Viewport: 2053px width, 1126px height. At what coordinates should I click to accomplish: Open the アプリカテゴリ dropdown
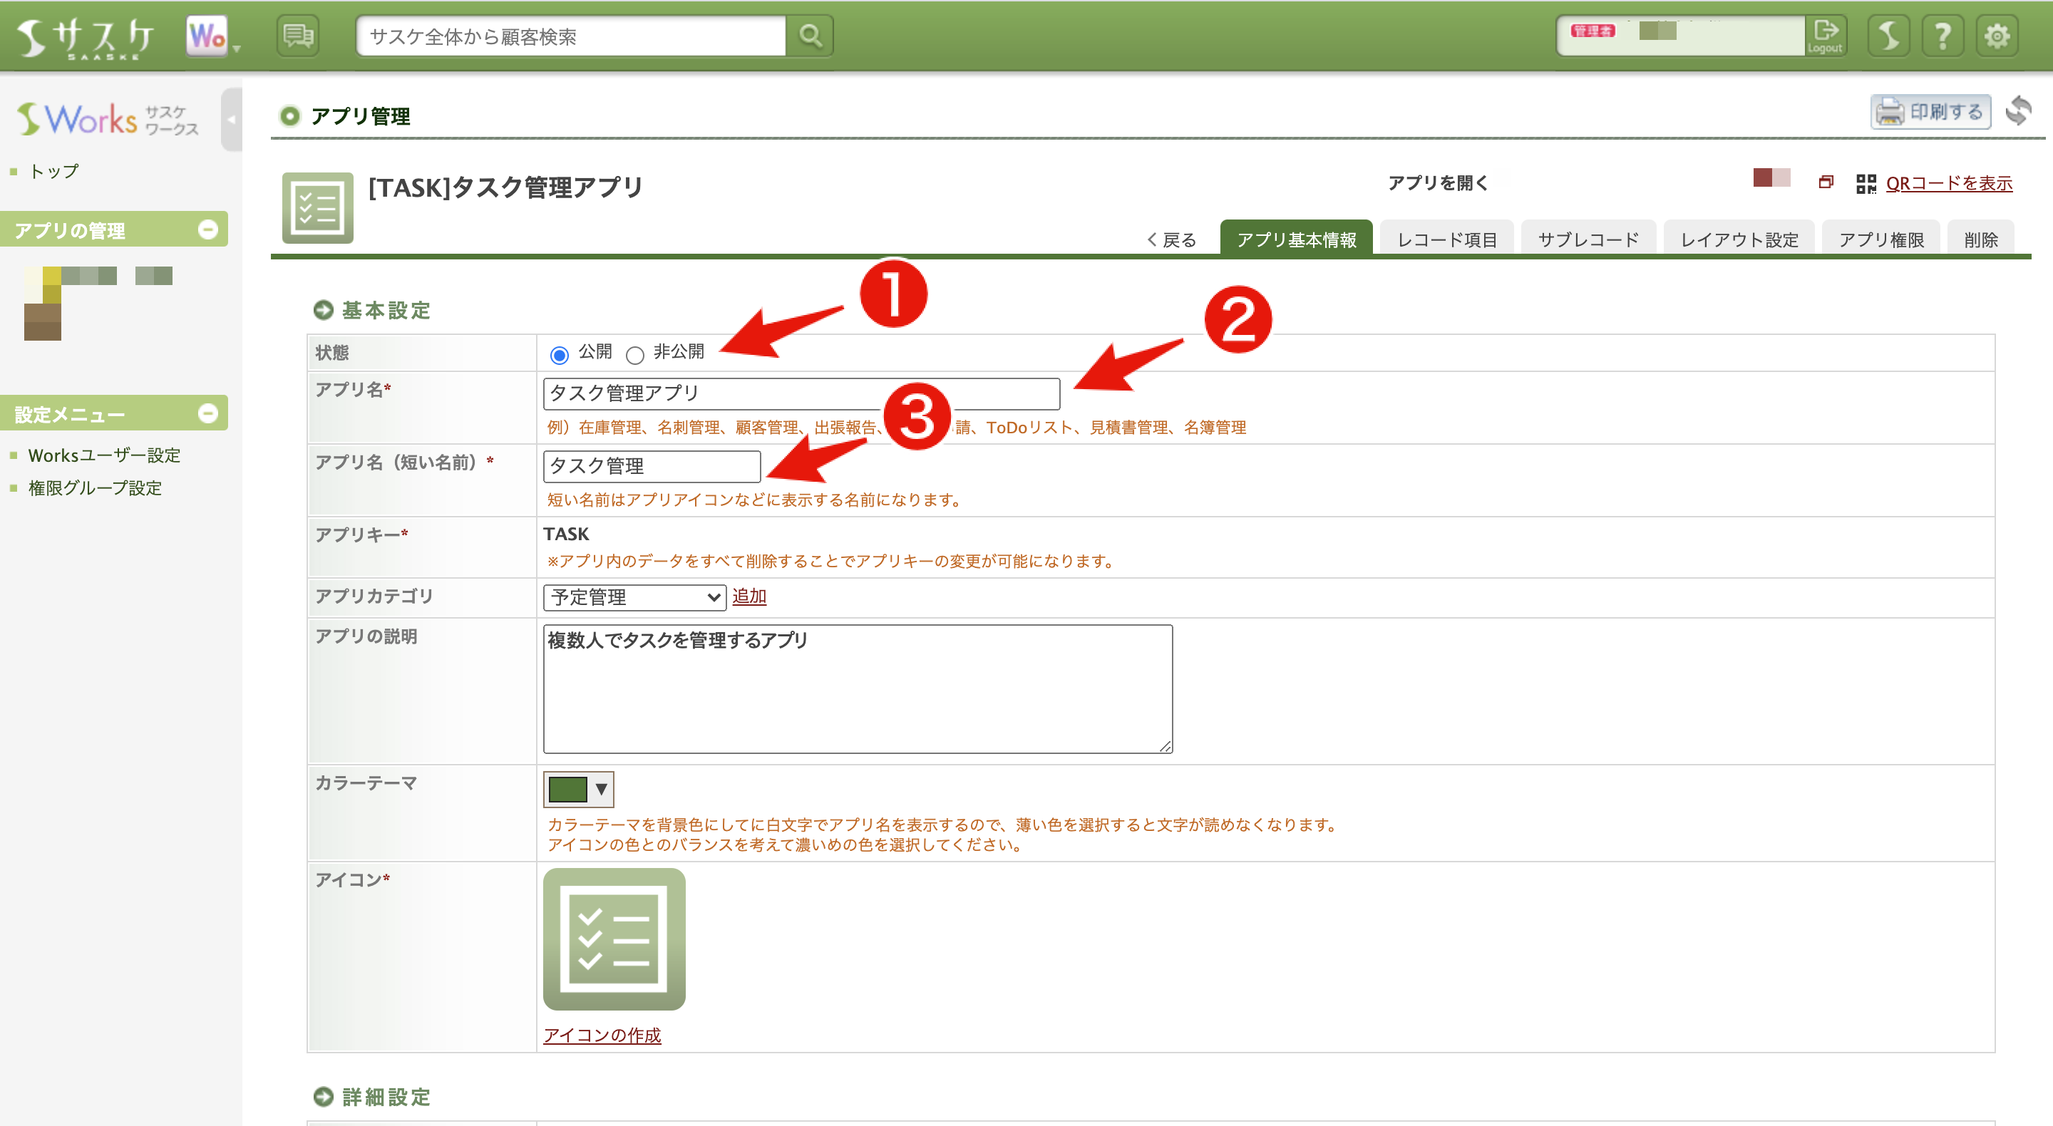[634, 597]
